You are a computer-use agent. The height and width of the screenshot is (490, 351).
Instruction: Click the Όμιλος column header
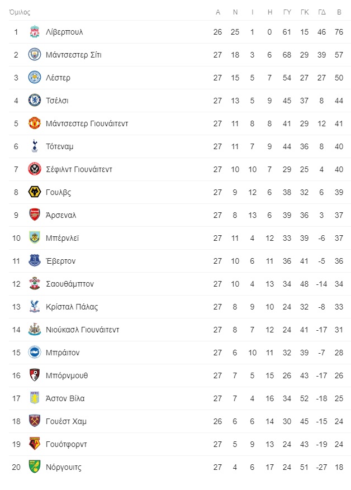coord(20,12)
